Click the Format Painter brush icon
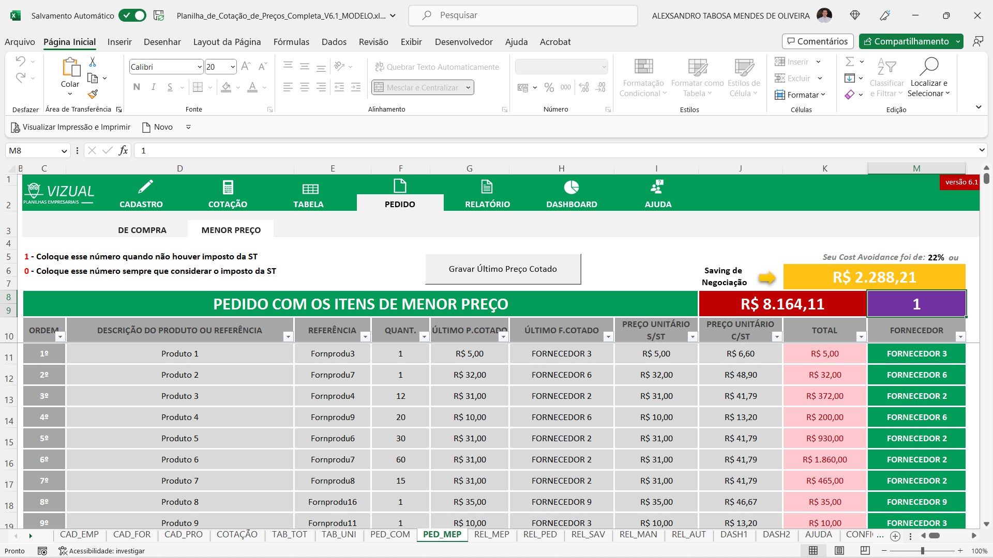 tap(93, 94)
